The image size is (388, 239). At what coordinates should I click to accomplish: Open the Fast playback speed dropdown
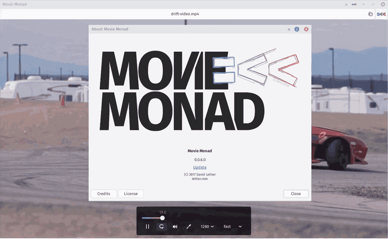232,226
